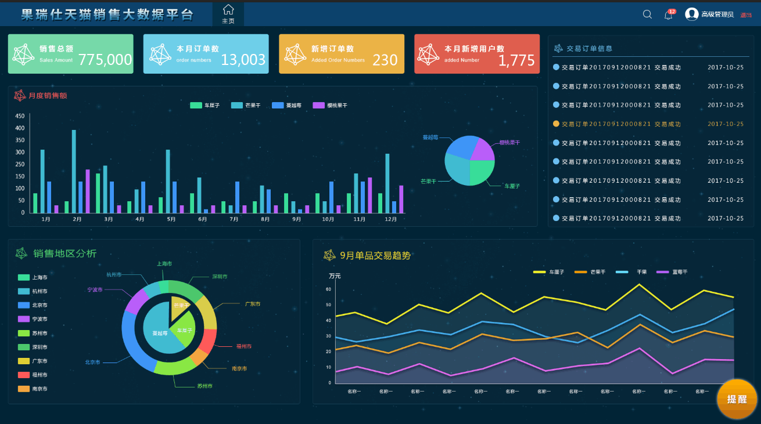Click the 月度销售额 panel network icon
Image resolution: width=761 pixels, height=424 pixels.
(20, 96)
